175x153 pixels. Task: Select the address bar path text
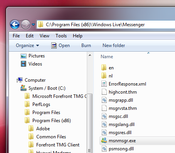tap(95, 25)
